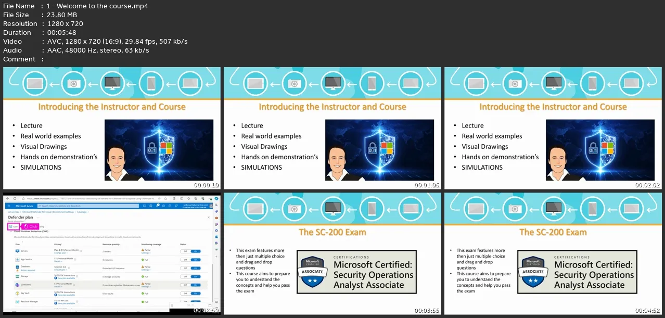
Task: Open the thumbnail at 00:00:10
Action: coord(112,128)
